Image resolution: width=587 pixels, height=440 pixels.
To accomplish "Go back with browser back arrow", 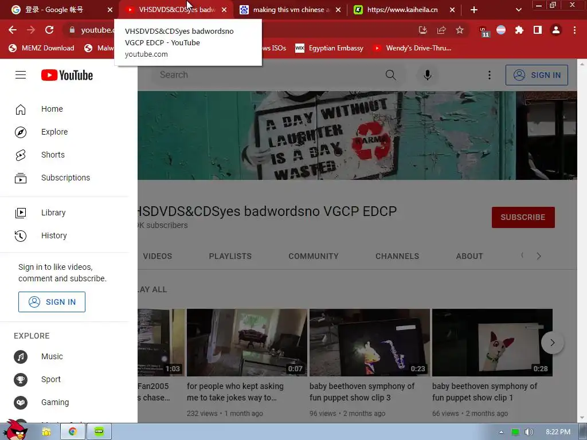I will pos(13,30).
